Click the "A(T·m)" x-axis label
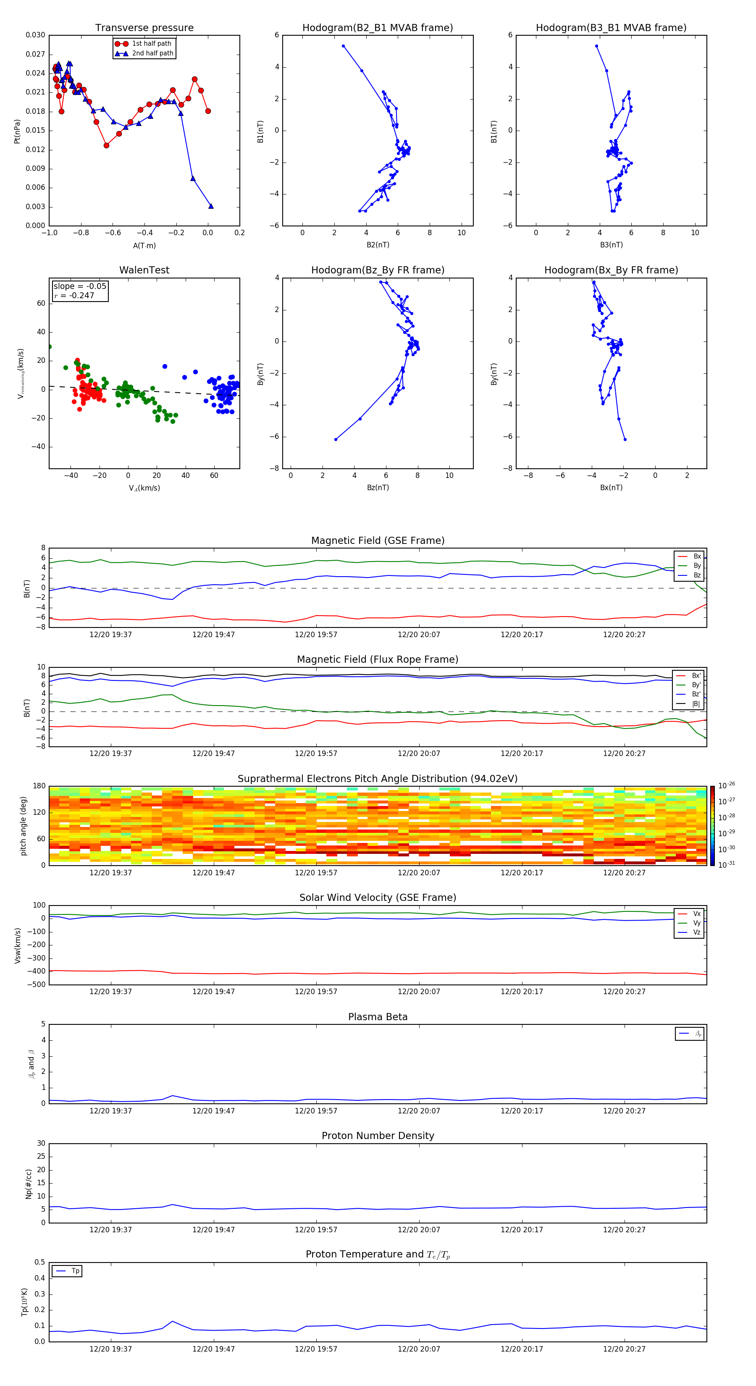 coord(144,245)
